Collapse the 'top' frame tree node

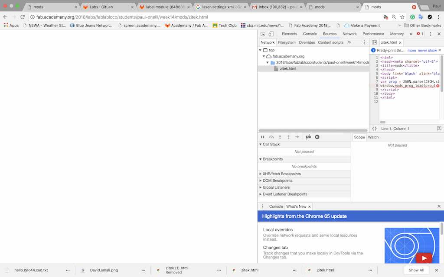[x=260, y=50]
